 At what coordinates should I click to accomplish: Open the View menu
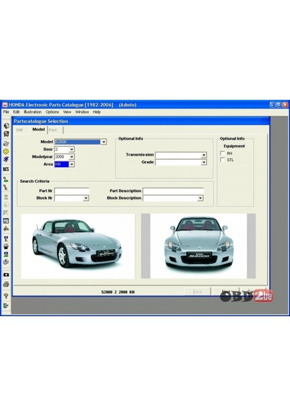point(67,112)
